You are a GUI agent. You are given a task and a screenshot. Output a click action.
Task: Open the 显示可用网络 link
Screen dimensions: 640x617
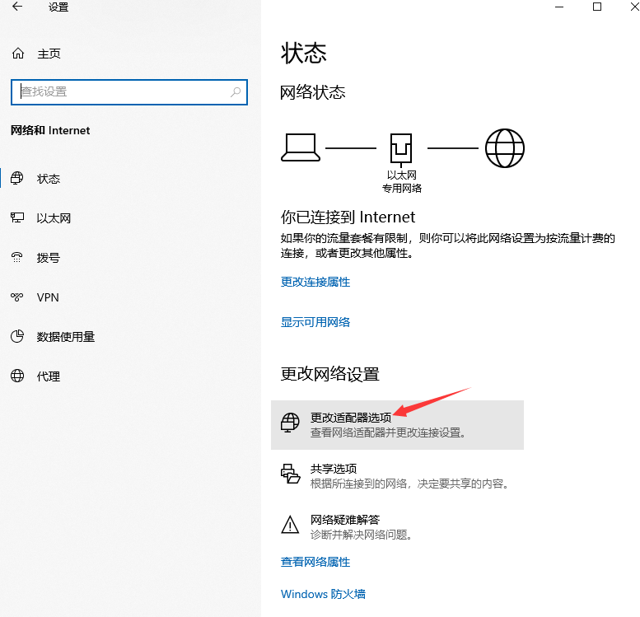point(315,322)
